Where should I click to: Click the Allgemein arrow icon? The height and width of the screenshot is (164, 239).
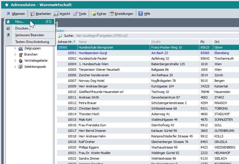tap(8, 14)
